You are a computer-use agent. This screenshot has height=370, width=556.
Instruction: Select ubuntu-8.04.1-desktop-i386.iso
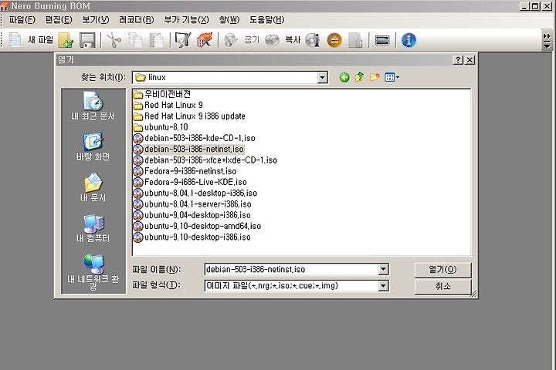click(x=195, y=193)
